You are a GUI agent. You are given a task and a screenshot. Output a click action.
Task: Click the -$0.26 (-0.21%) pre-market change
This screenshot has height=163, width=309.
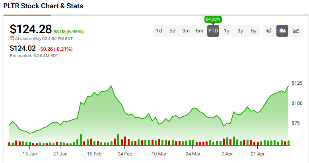click(x=56, y=49)
